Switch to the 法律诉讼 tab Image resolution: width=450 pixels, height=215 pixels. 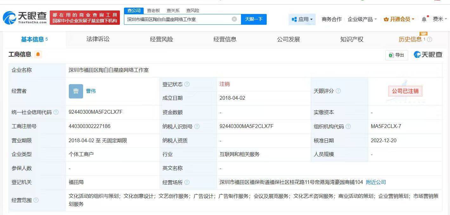click(98, 39)
